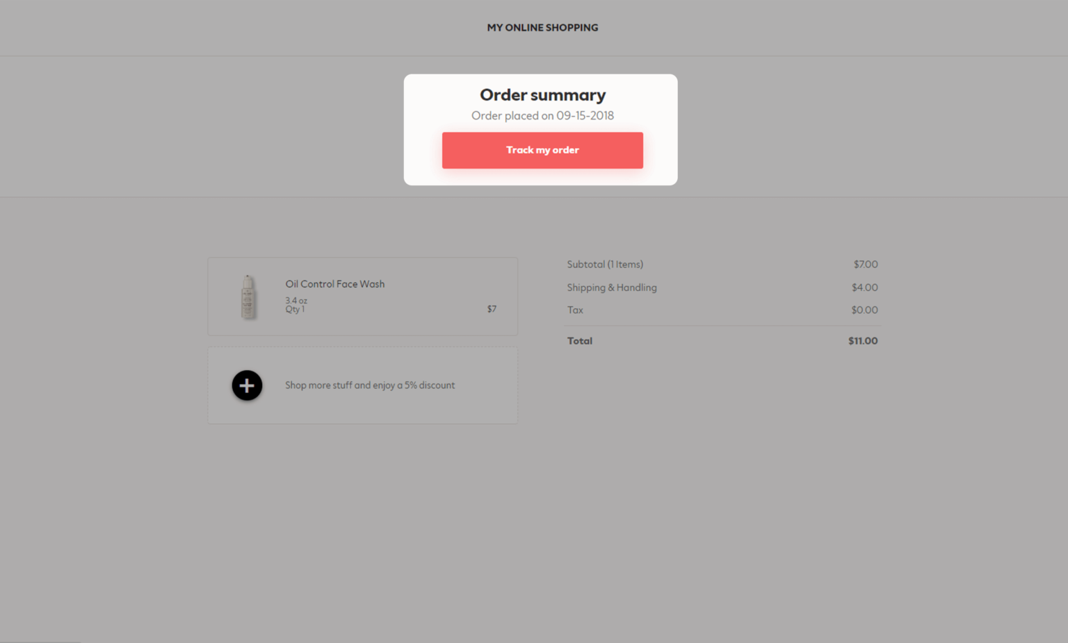Open the MY ONLINE SHOPPING header link

542,28
